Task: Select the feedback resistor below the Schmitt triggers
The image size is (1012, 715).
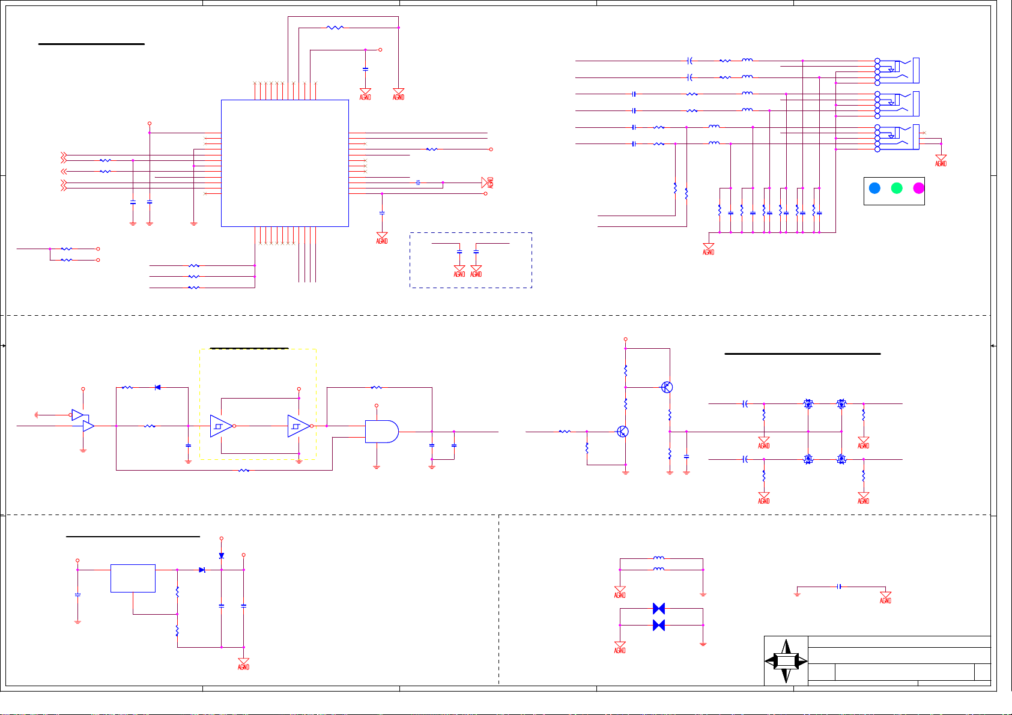Action: [243, 470]
